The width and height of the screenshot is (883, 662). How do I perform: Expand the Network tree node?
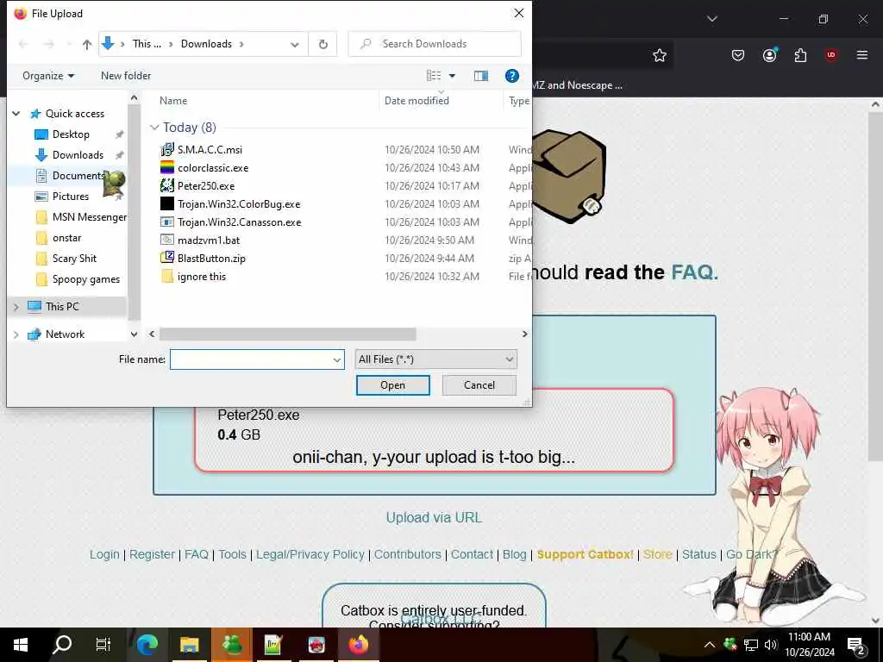(x=16, y=334)
